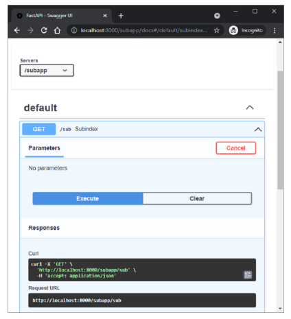Click the localhost address bar URL
291x319 pixels.
tap(144, 30)
